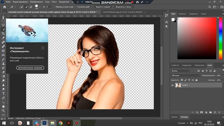Delete layer with the trash icon

(219, 112)
